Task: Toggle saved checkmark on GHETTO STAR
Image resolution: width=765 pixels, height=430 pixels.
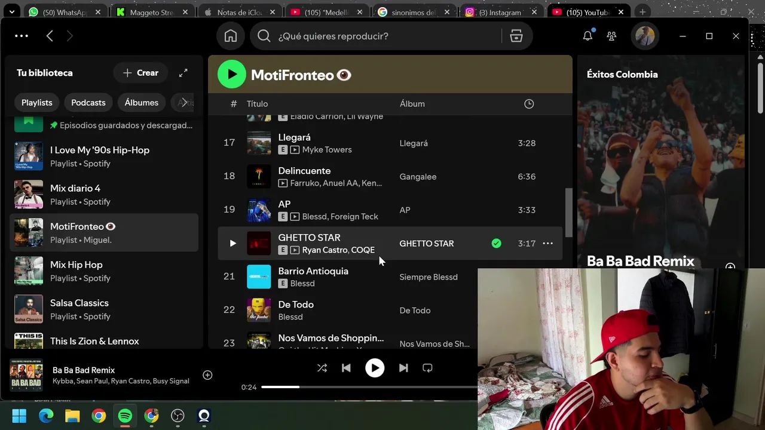Action: 496,243
